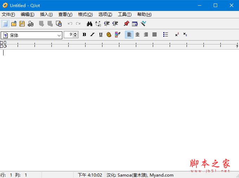Decrease font size with down spinner arrow
This screenshot has width=239, height=178.
(x=75, y=36)
